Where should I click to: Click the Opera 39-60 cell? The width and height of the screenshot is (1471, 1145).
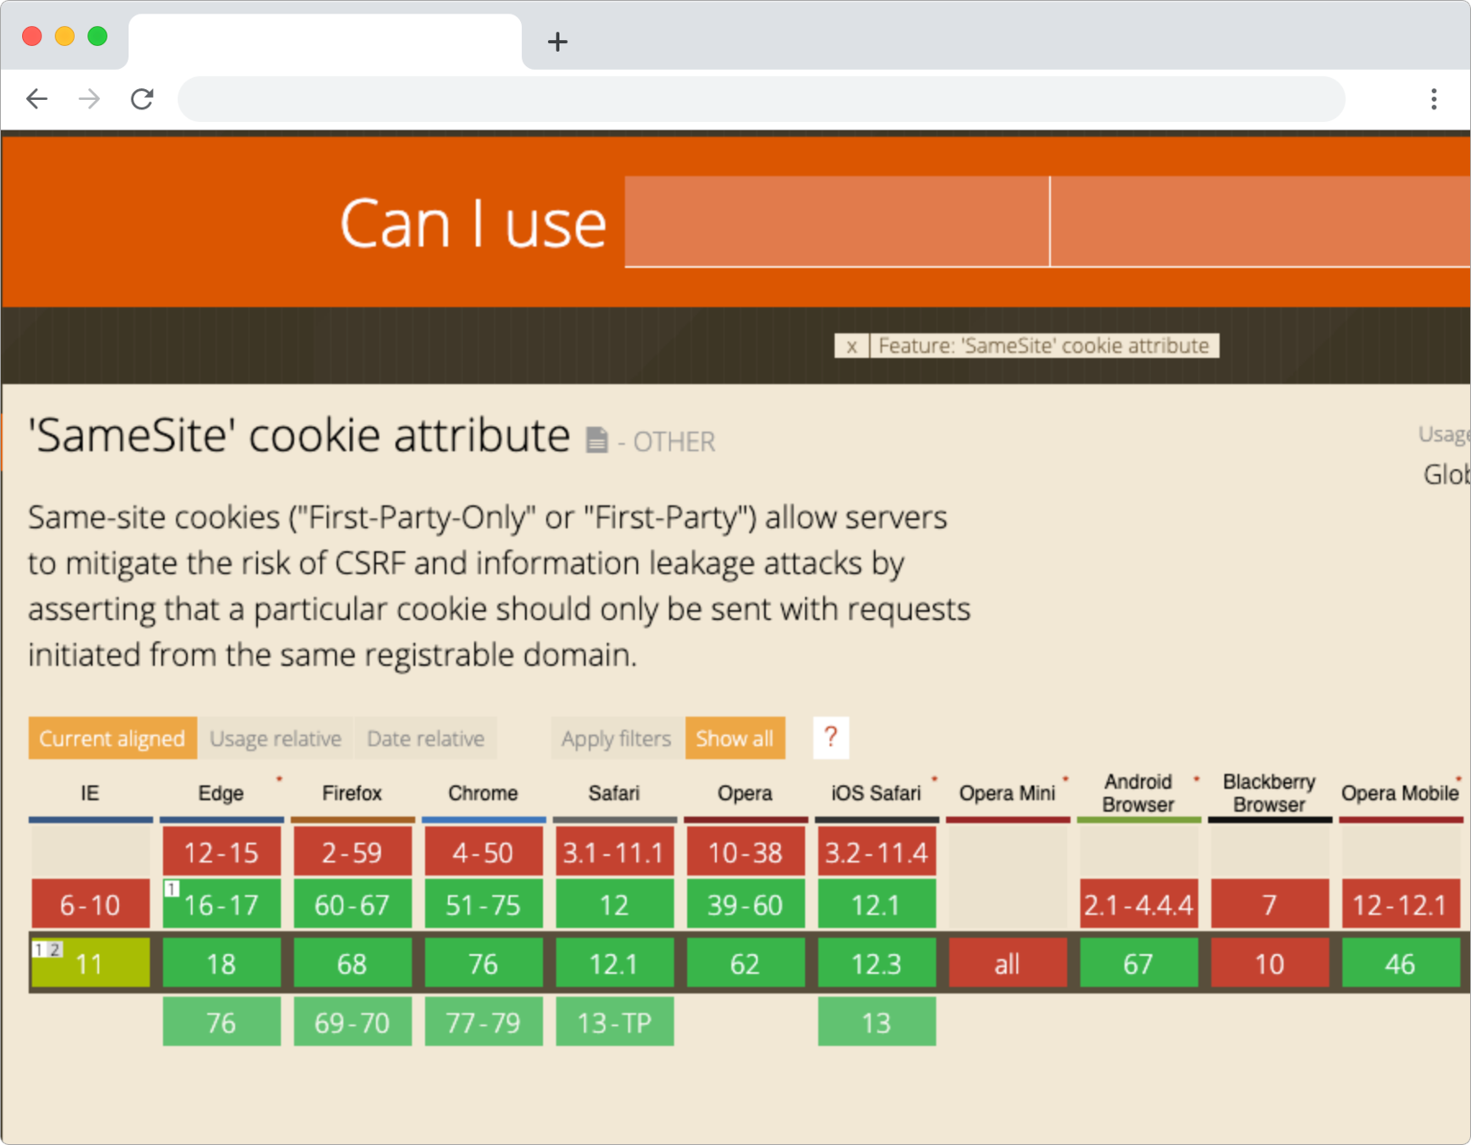point(746,904)
